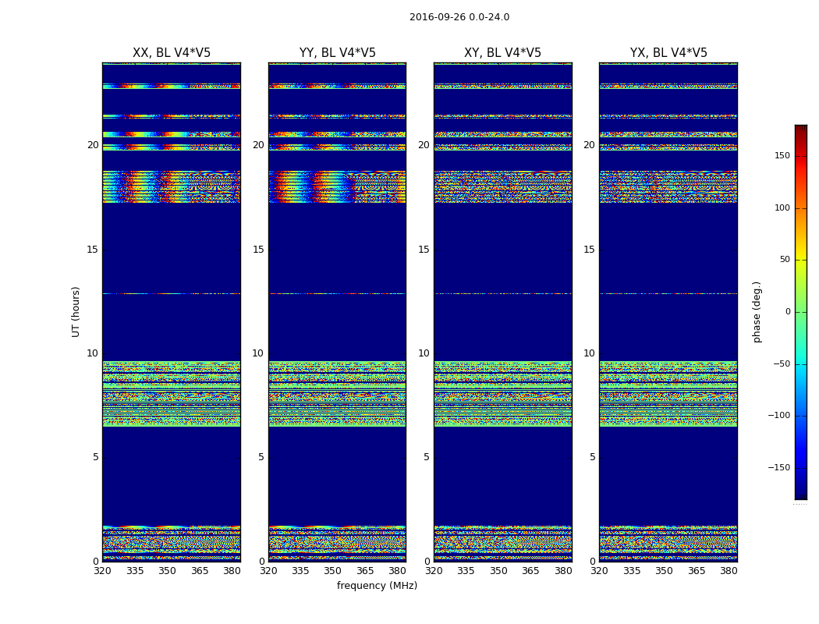This screenshot has height=624, width=819.
Task: Select the YY, BL V4*V5 panel title
Action: click(337, 53)
